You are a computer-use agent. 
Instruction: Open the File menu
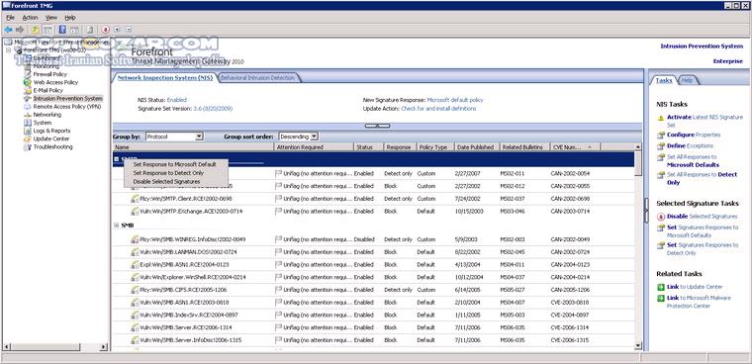11,18
